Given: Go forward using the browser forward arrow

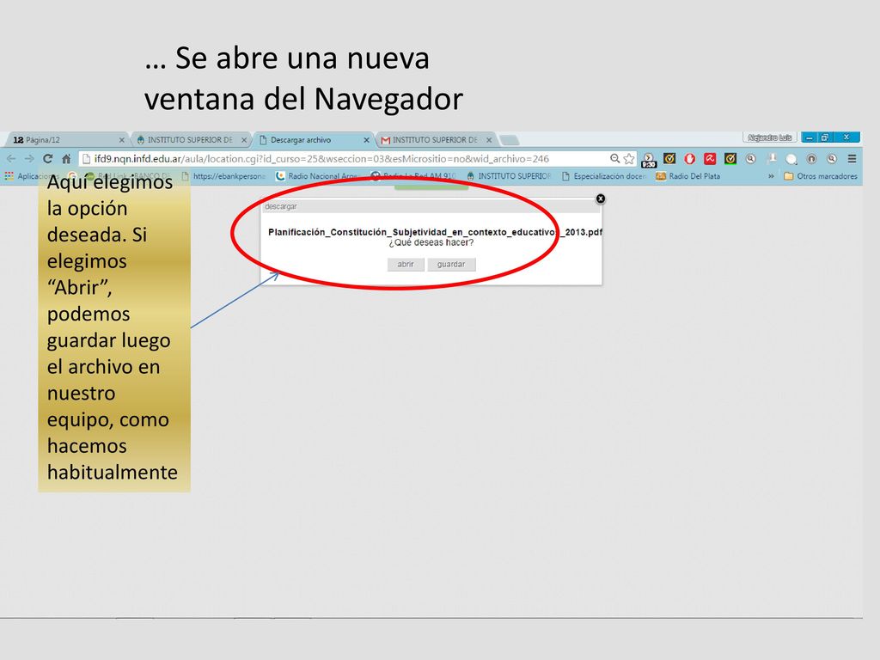Looking at the screenshot, I should pyautogui.click(x=29, y=159).
